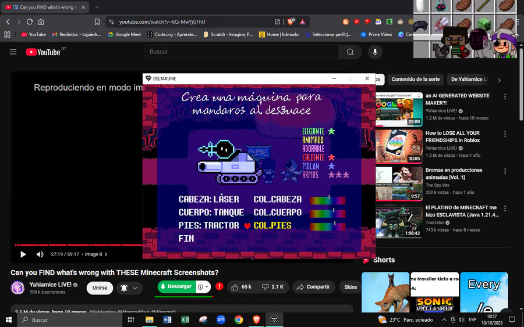Open Task View on taskbar

tap(131, 320)
